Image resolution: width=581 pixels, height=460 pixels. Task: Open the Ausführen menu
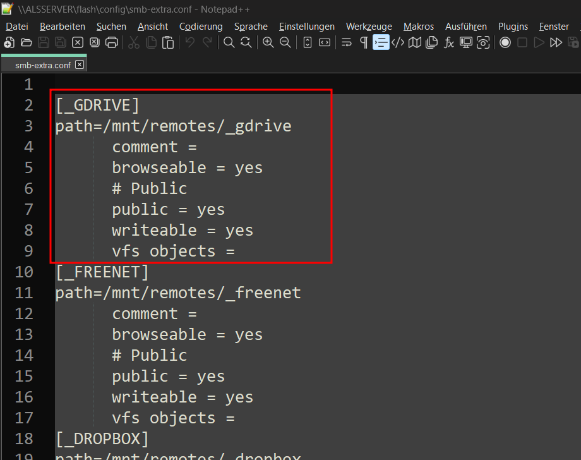click(466, 27)
